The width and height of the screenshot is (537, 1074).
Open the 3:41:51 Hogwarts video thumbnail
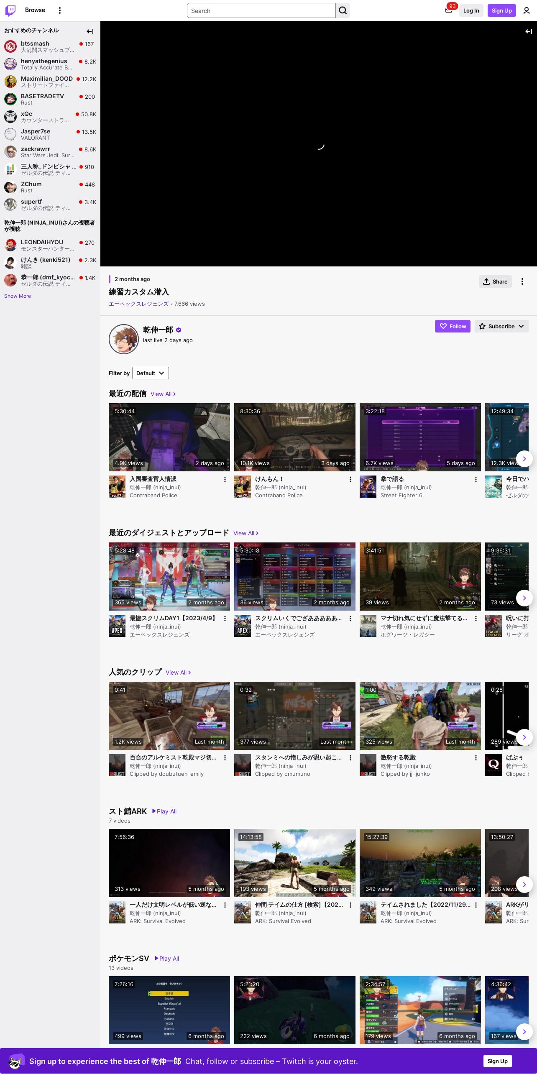tap(420, 577)
